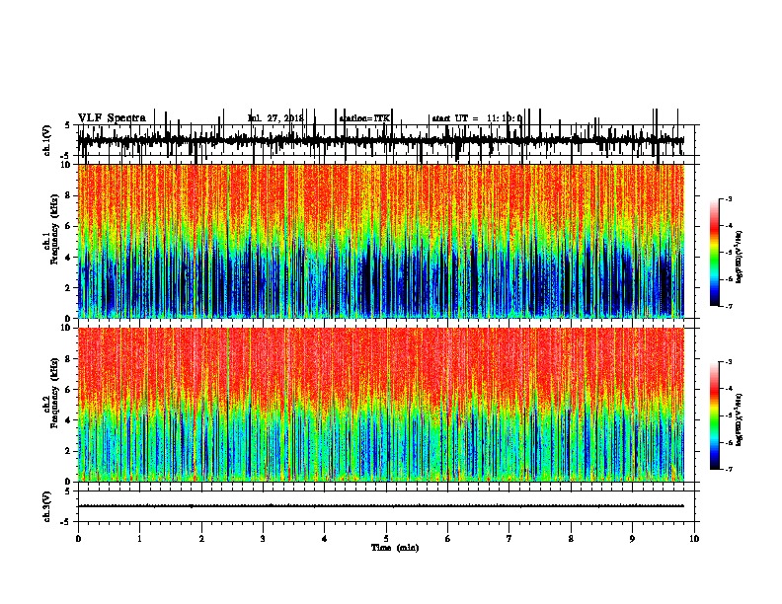Click time axis tick label "1"
Image resolution: width=782 pixels, height=604 pixels.
coord(139,539)
